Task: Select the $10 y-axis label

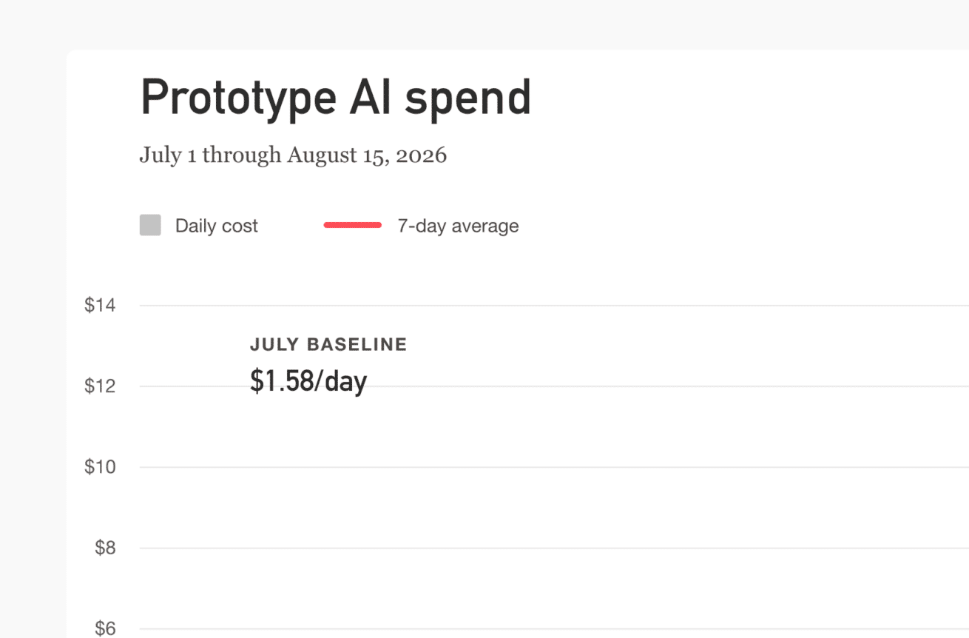Action: 100,467
